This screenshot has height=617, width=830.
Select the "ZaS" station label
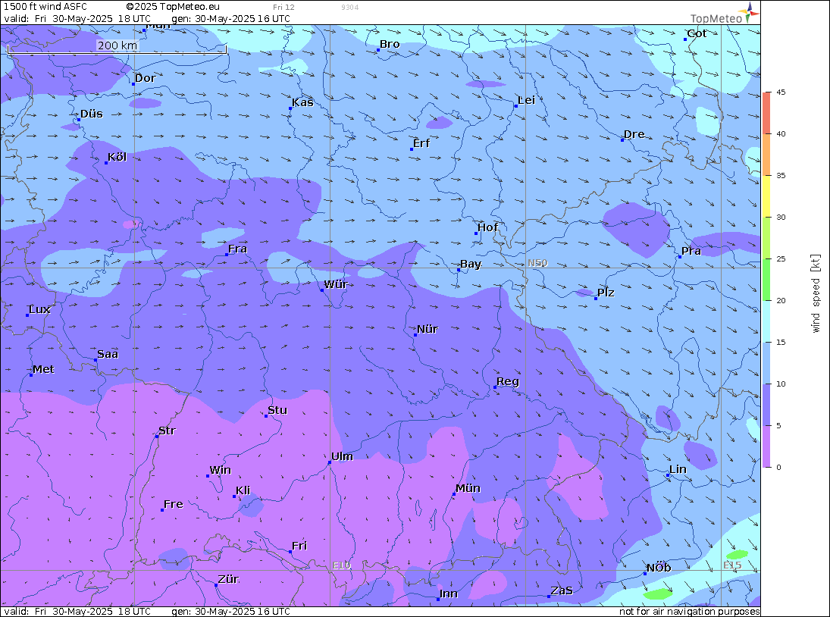tap(562, 591)
